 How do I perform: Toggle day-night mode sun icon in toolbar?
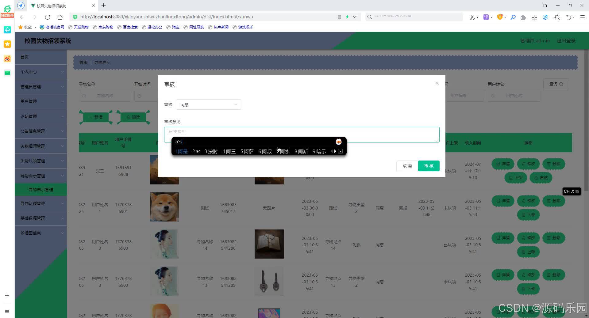coord(557,17)
